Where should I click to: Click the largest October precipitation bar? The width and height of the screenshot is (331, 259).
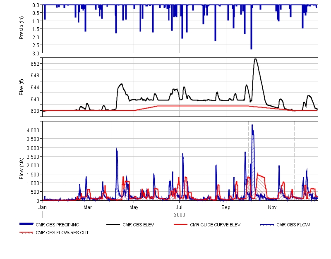click(251, 27)
